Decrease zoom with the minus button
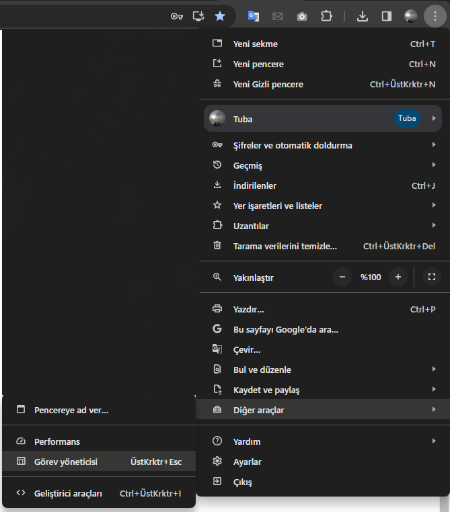This screenshot has width=450, height=512. tap(342, 278)
